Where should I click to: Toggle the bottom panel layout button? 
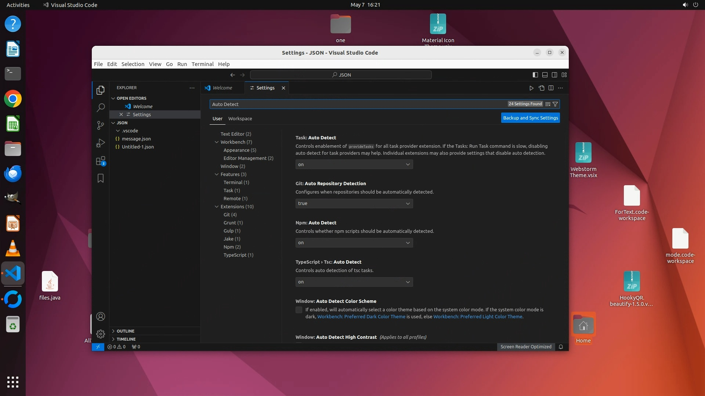545,75
